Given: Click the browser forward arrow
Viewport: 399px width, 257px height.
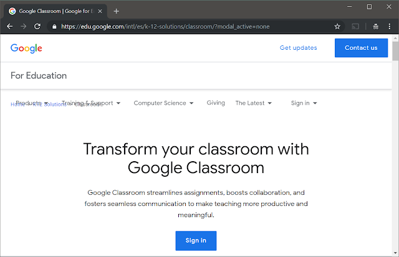Looking at the screenshot, I should pos(24,26).
